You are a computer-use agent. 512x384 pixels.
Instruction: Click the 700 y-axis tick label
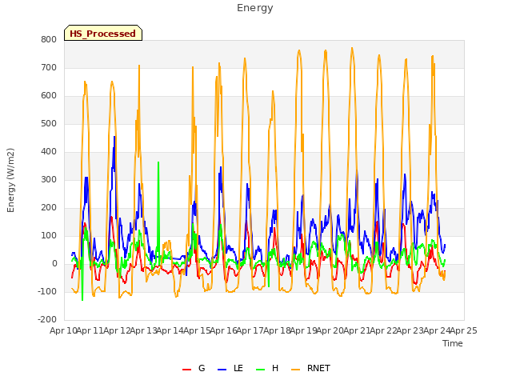click(49, 67)
